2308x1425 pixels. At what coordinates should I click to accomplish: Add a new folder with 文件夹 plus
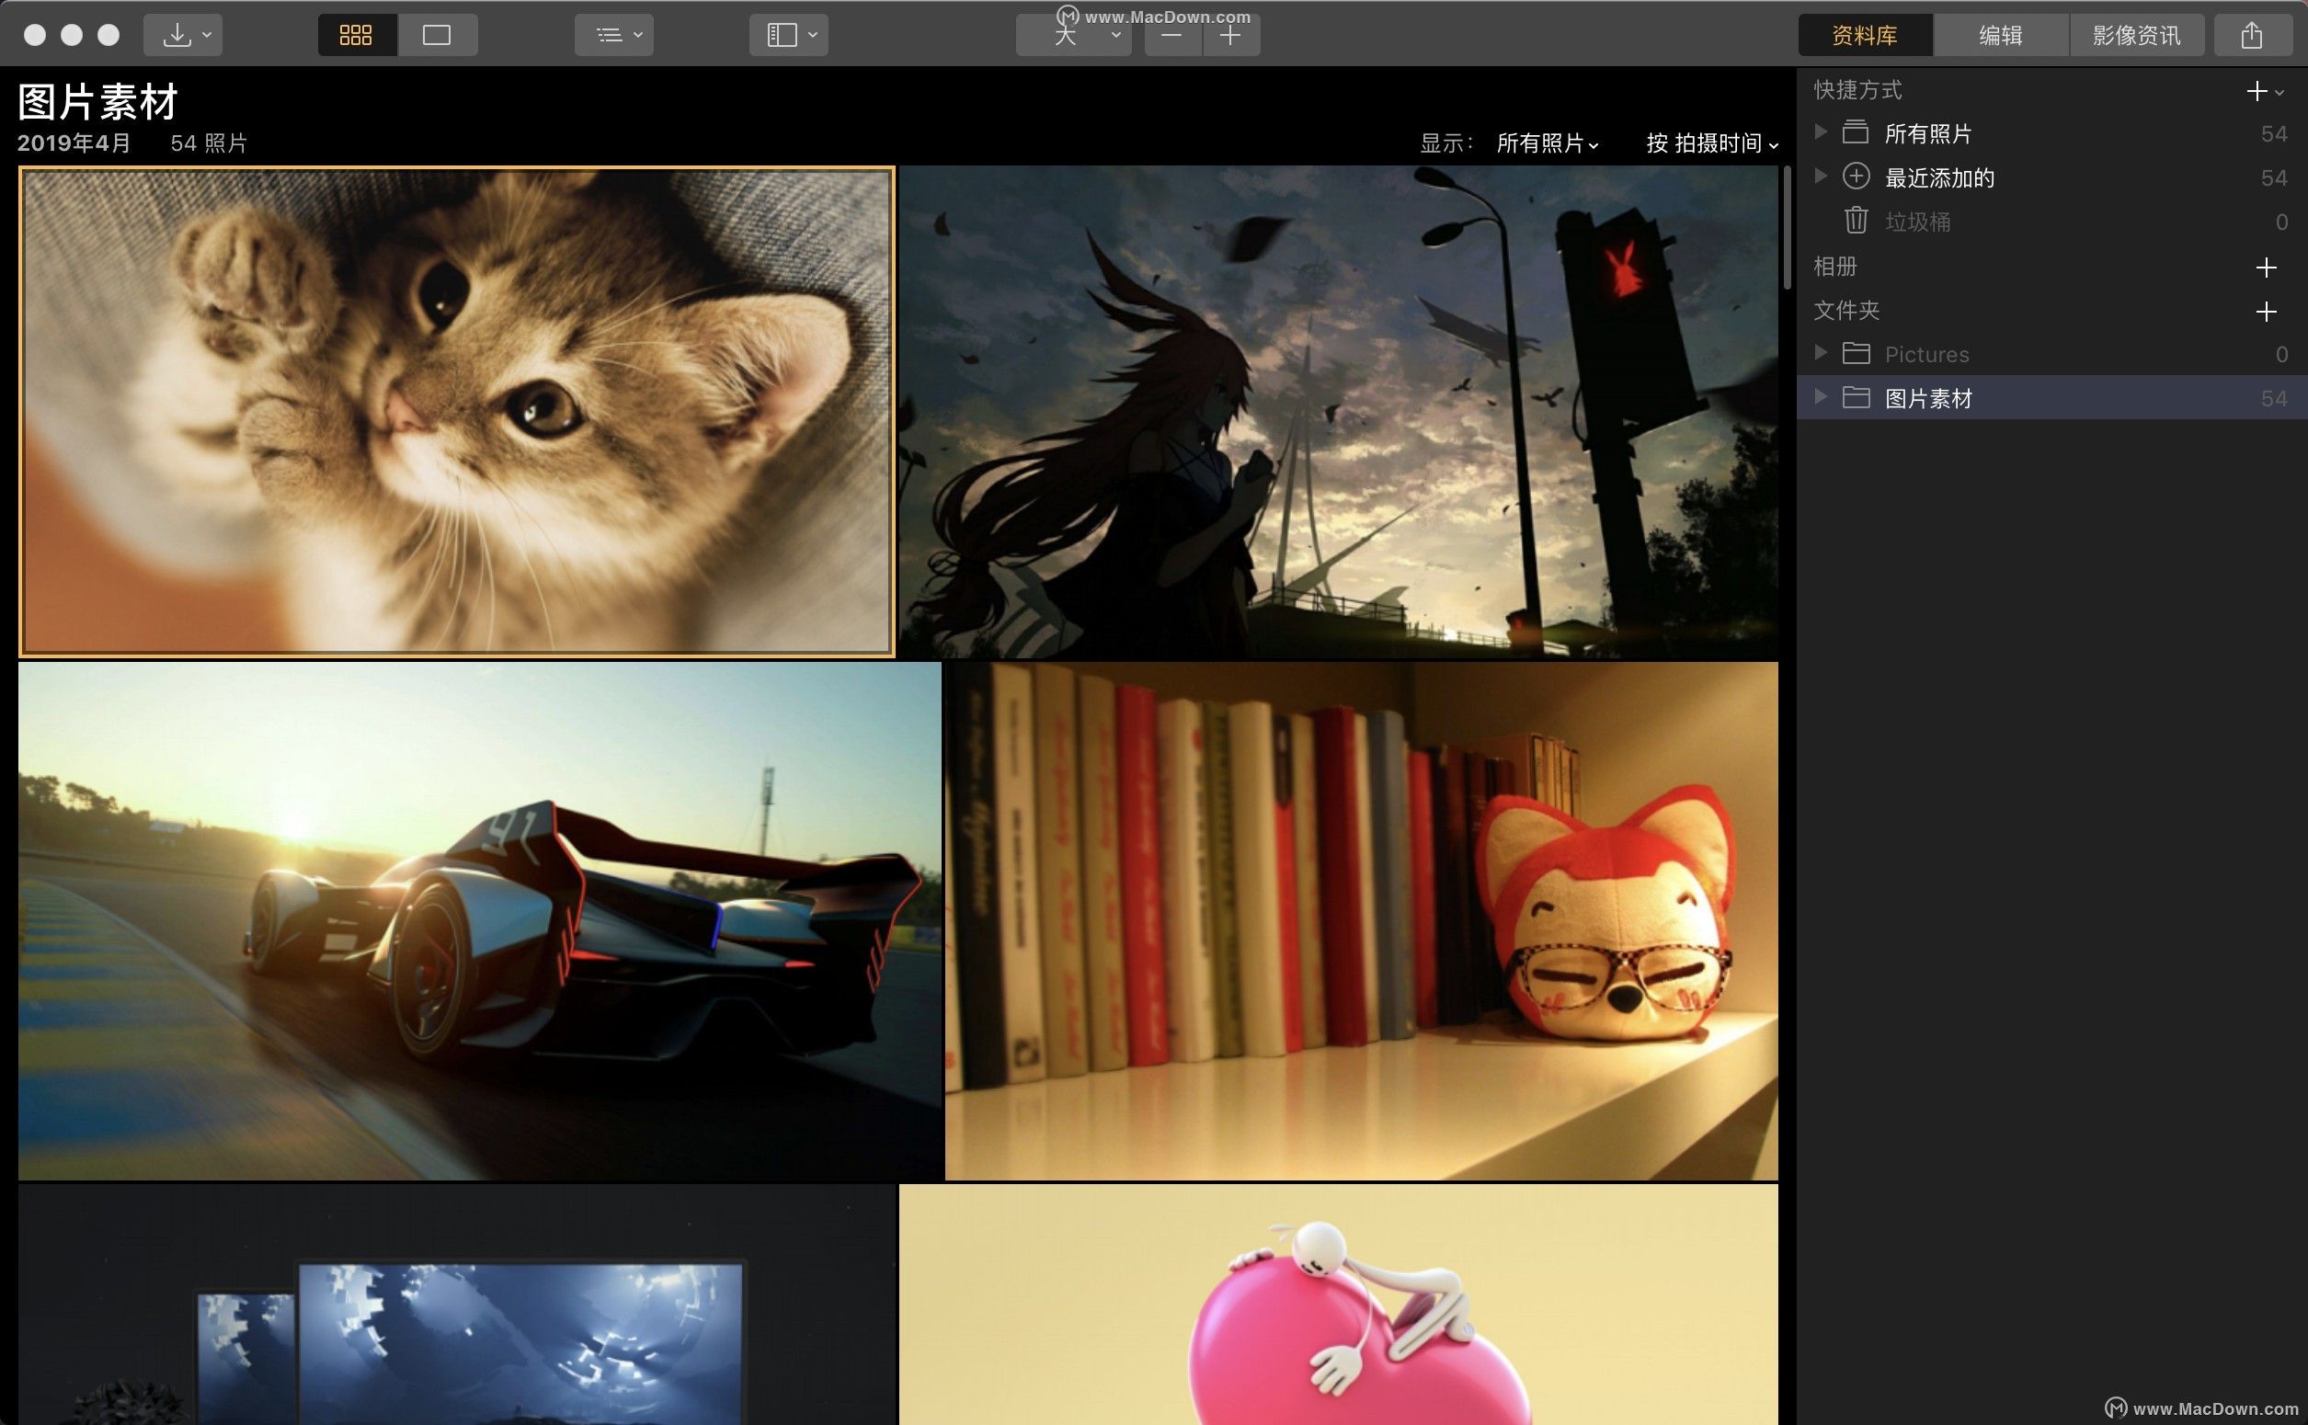pyautogui.click(x=2267, y=311)
